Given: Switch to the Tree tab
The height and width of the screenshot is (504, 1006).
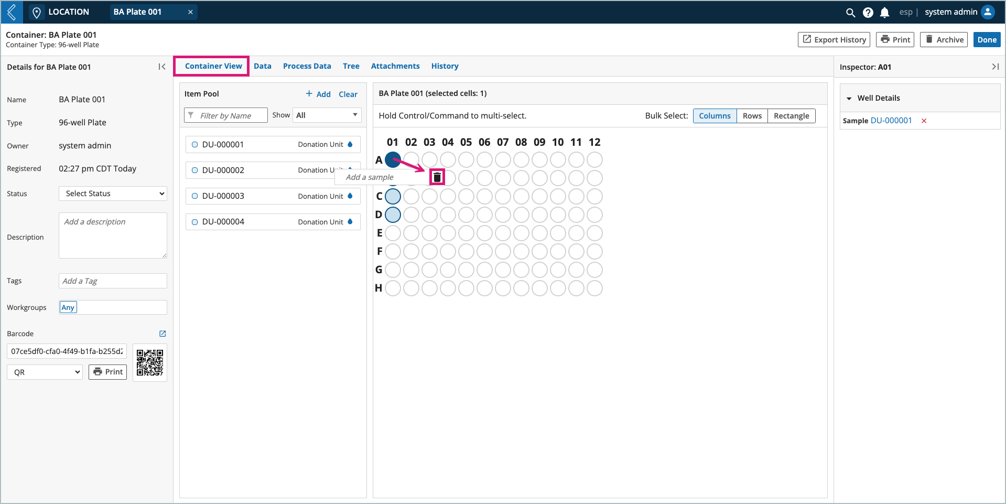Looking at the screenshot, I should (x=351, y=66).
